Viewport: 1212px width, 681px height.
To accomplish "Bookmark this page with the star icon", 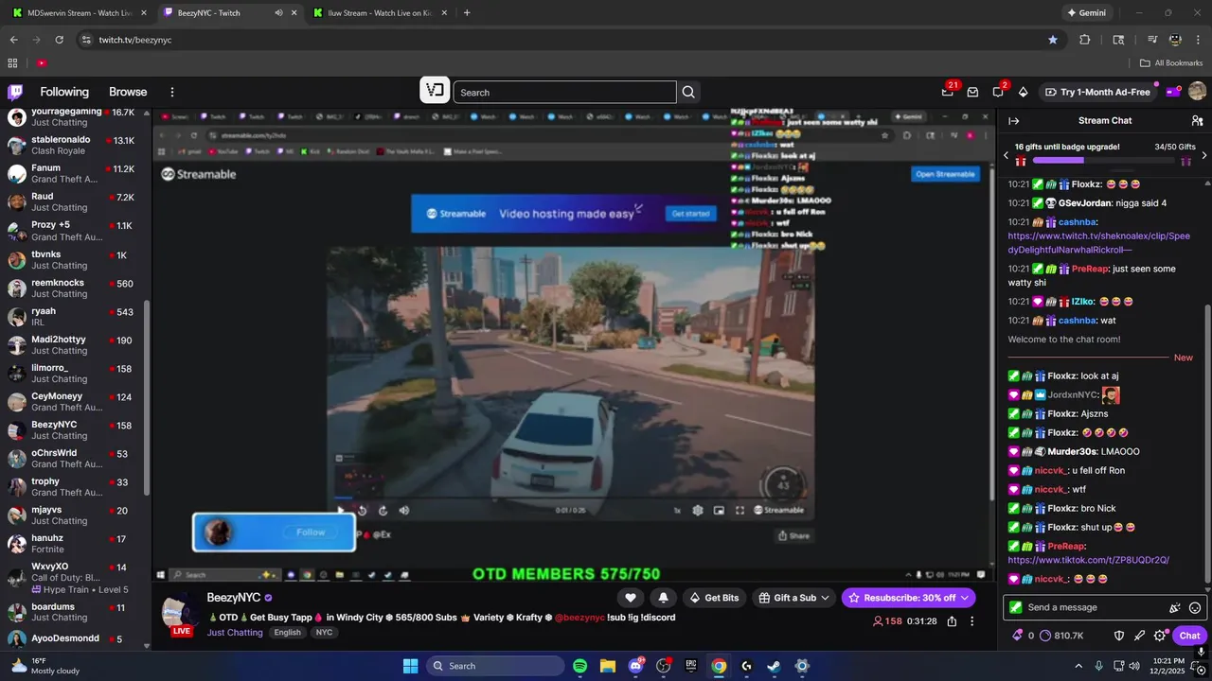I will [1053, 40].
